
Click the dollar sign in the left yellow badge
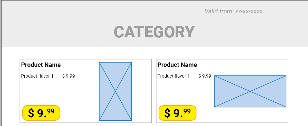pos(31,113)
